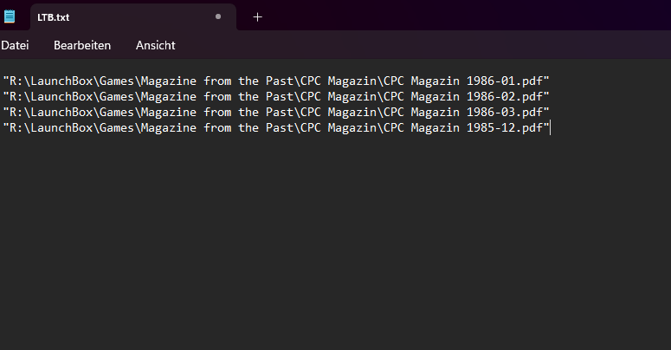Click on 1985-12.pdf in the text
Screen dimensions: 671x350
[504, 127]
